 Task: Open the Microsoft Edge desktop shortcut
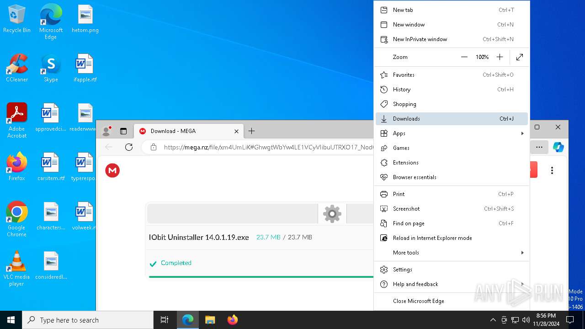click(51, 21)
